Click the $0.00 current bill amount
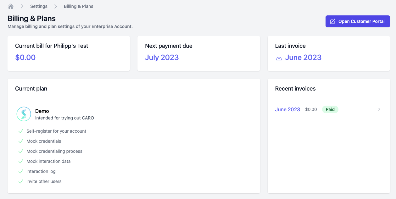Screen dimensions: 396x199 point(25,58)
